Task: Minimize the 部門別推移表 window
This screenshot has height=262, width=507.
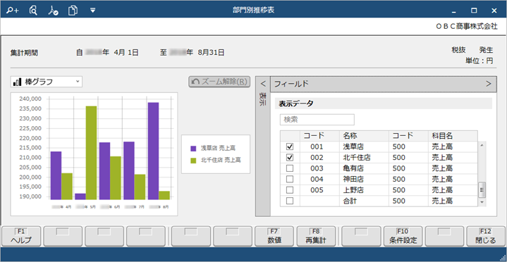Action: 454,11
